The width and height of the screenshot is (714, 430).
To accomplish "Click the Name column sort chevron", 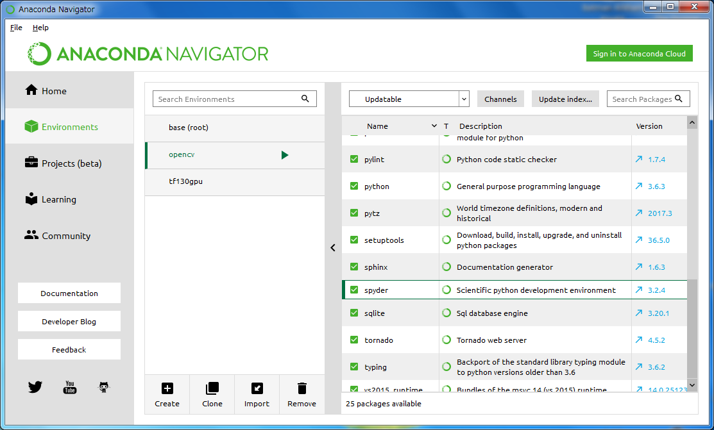I will point(434,126).
